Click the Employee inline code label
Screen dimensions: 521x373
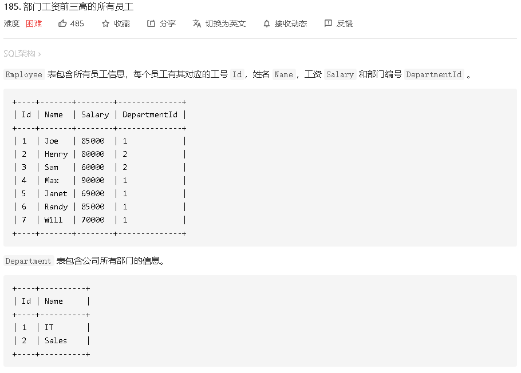click(23, 74)
